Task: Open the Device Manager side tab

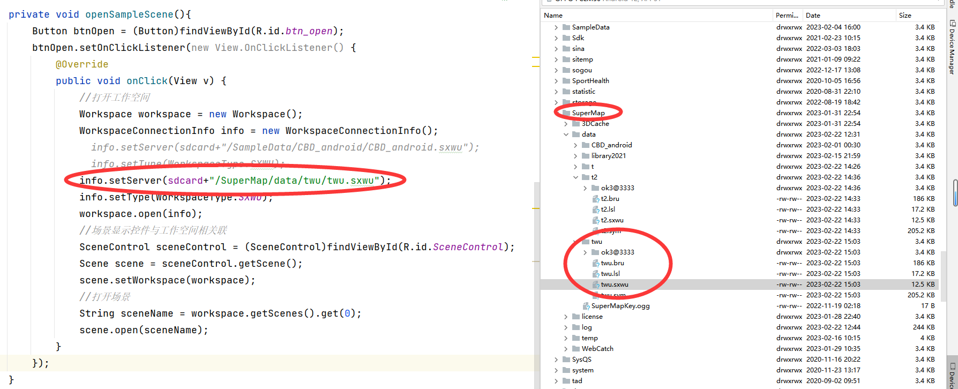Action: [952, 47]
